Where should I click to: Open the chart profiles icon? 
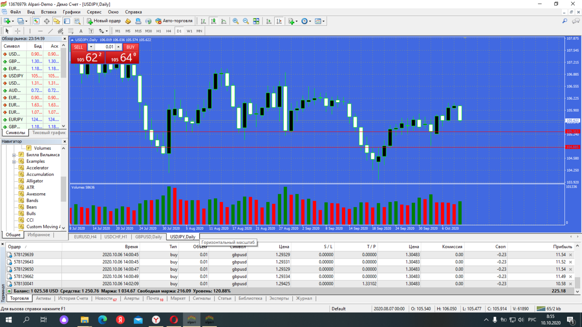pyautogui.click(x=20, y=21)
